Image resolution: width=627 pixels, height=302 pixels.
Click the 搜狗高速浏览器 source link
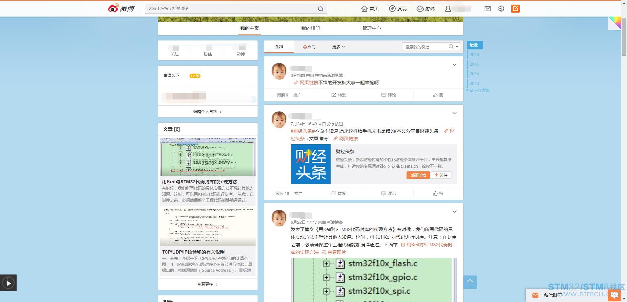pos(329,76)
